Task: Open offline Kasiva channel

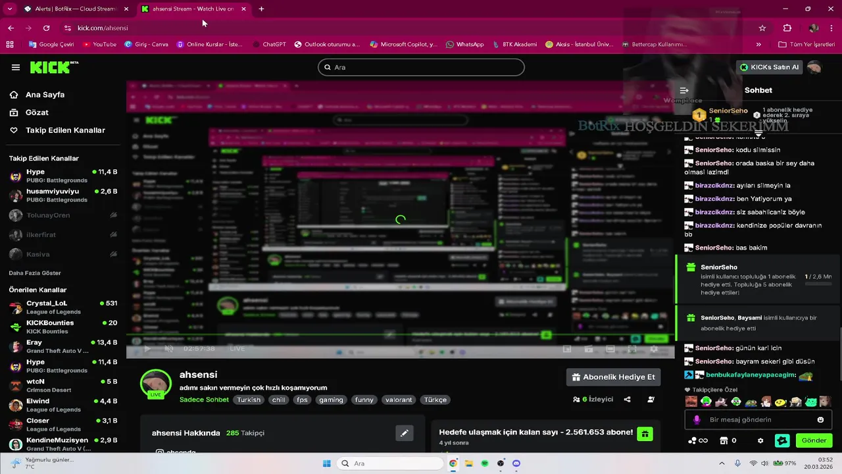Action: [x=63, y=254]
